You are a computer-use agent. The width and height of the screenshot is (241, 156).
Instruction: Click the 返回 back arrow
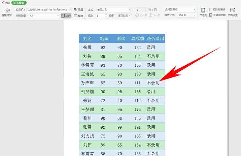6,3
